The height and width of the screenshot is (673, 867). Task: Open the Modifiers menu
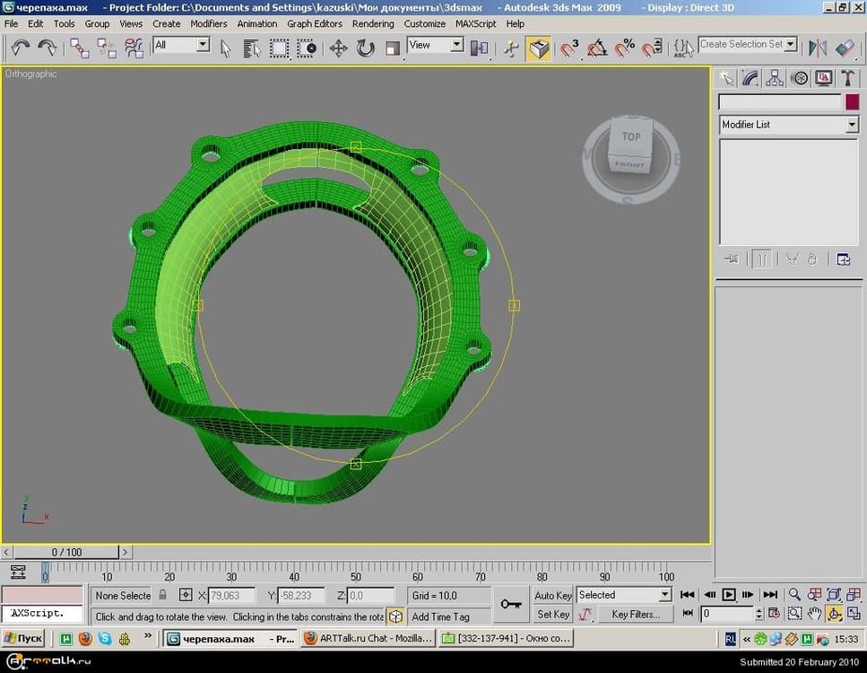(208, 24)
